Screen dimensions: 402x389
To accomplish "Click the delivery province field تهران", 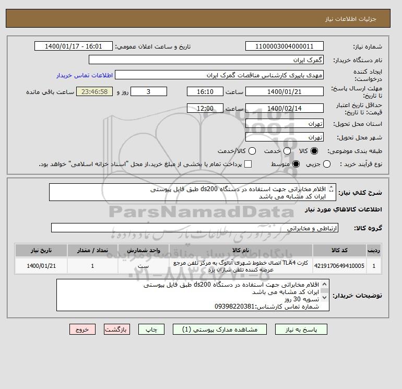I will pos(285,124).
